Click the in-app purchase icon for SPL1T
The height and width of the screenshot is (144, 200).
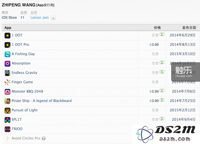coord(162,119)
